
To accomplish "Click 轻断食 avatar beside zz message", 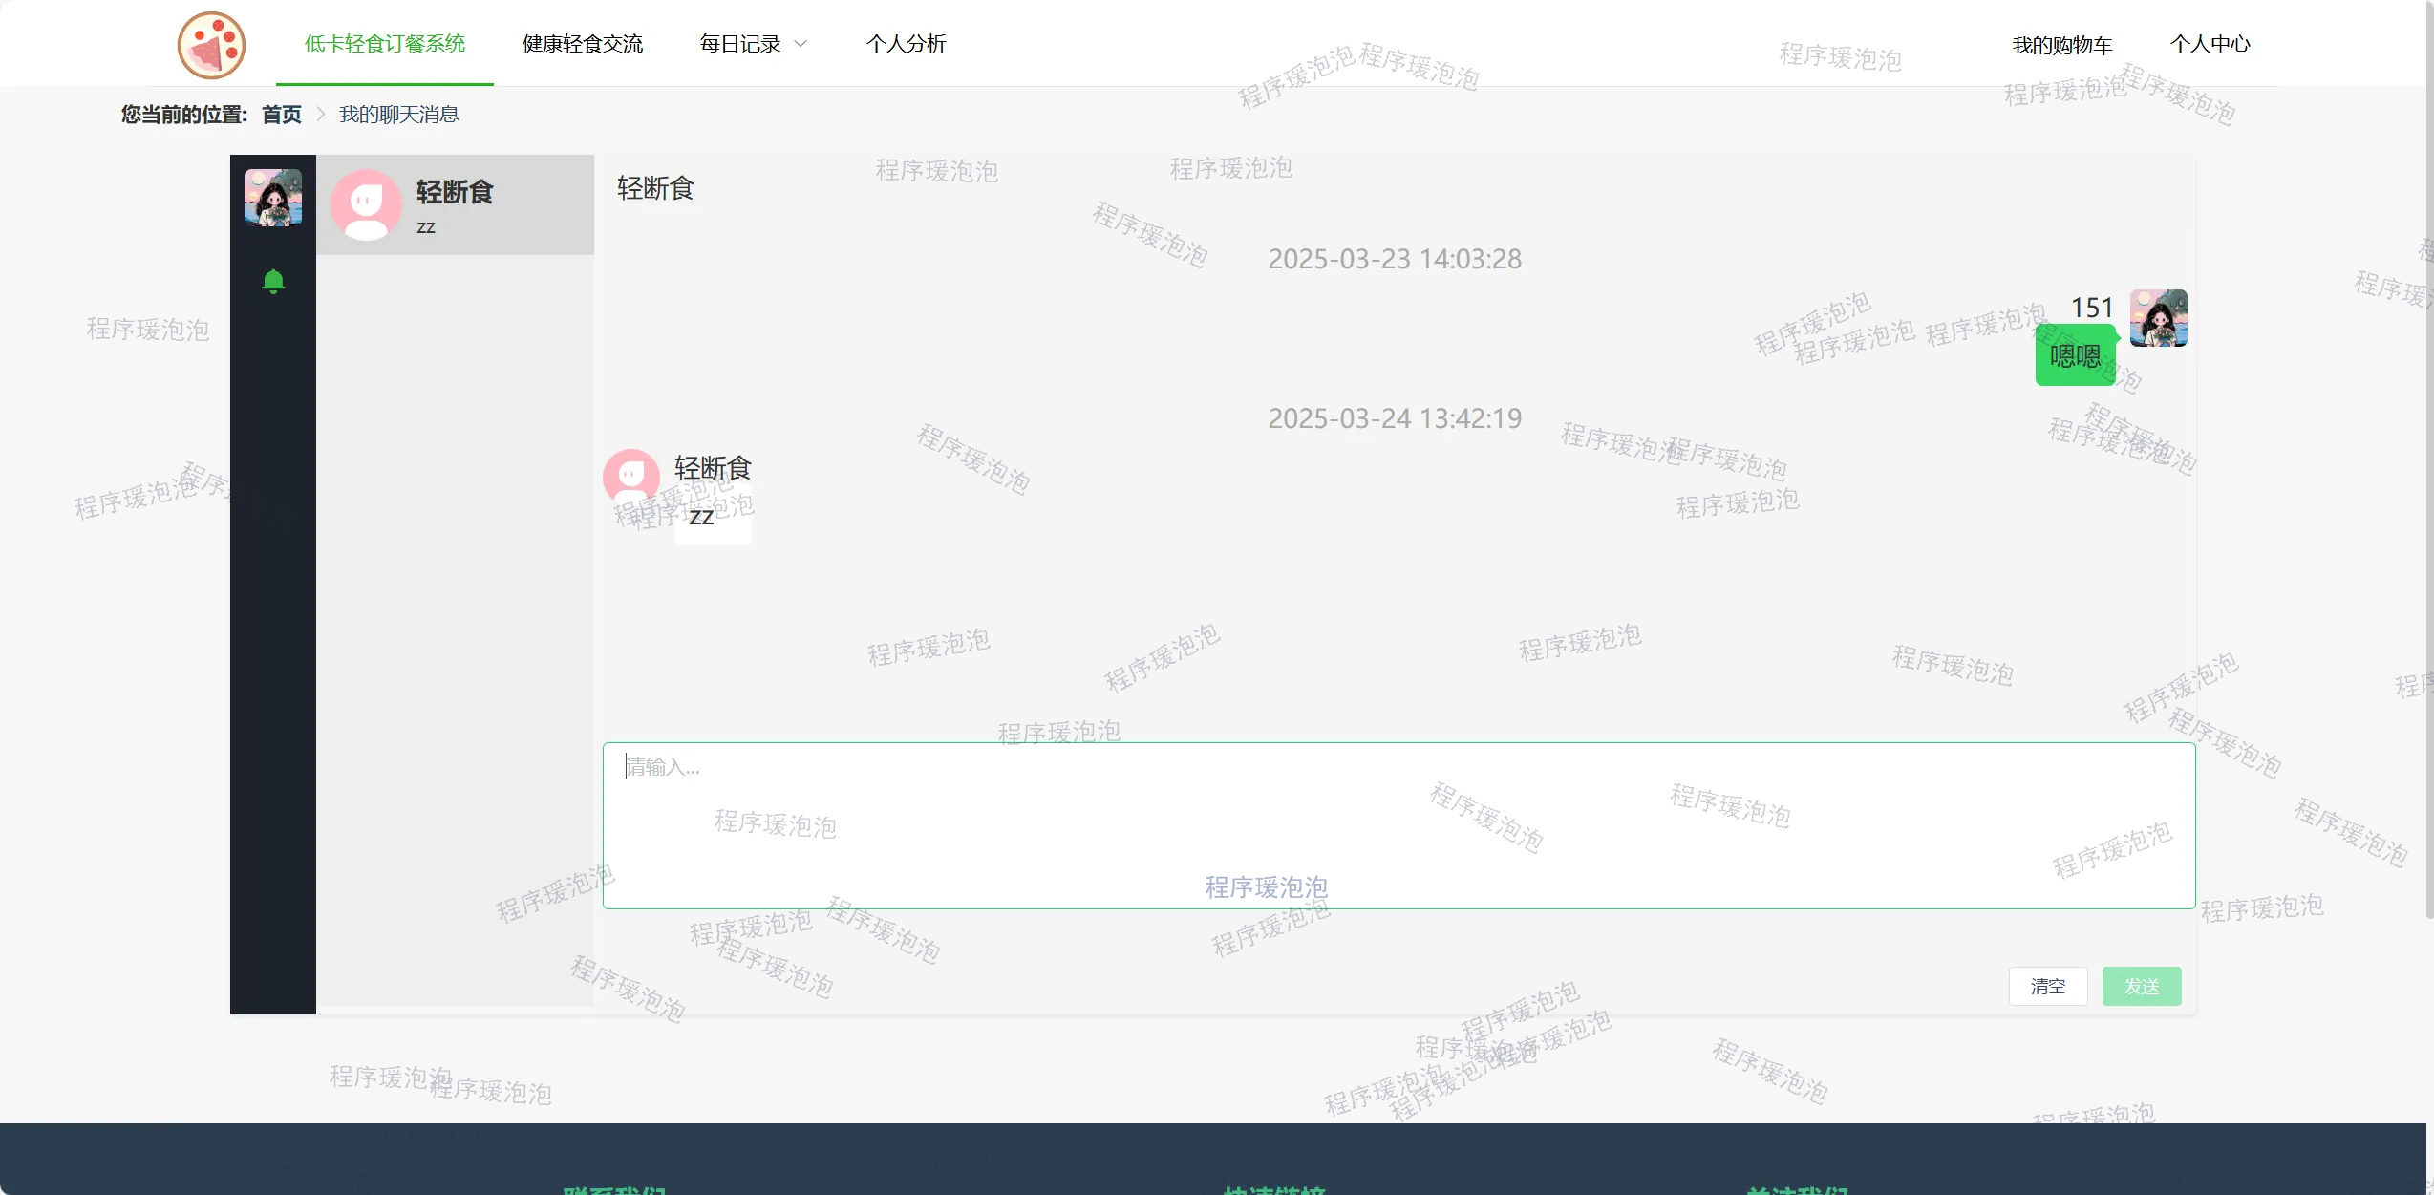I will coord(630,477).
